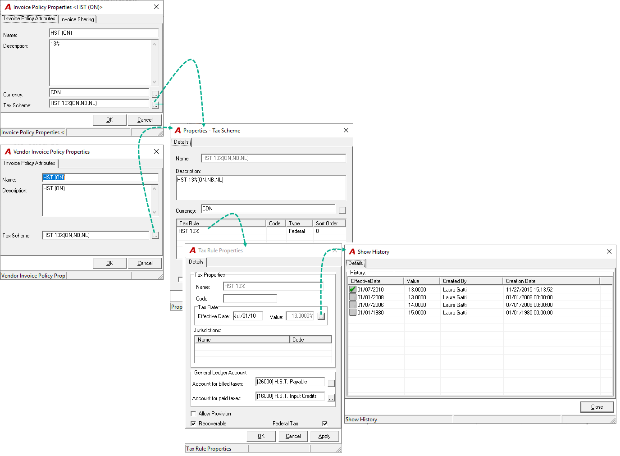Browse for the paid taxes account
The image size is (620, 456).
[x=331, y=398]
